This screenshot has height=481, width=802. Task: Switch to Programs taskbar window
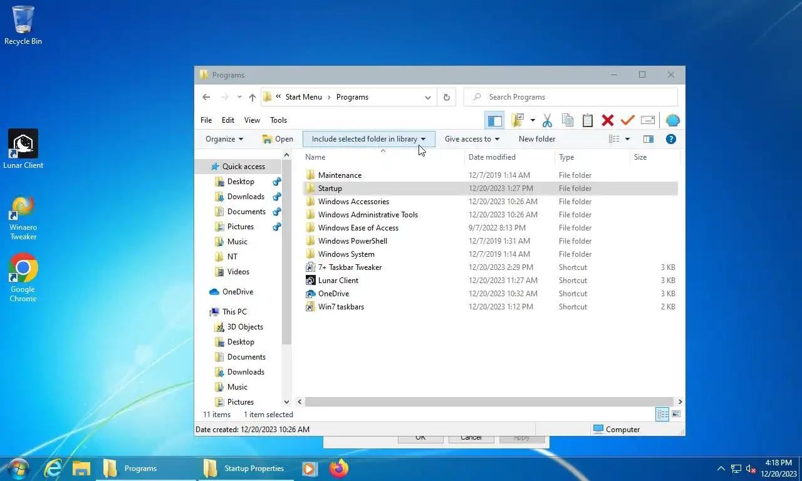click(145, 468)
